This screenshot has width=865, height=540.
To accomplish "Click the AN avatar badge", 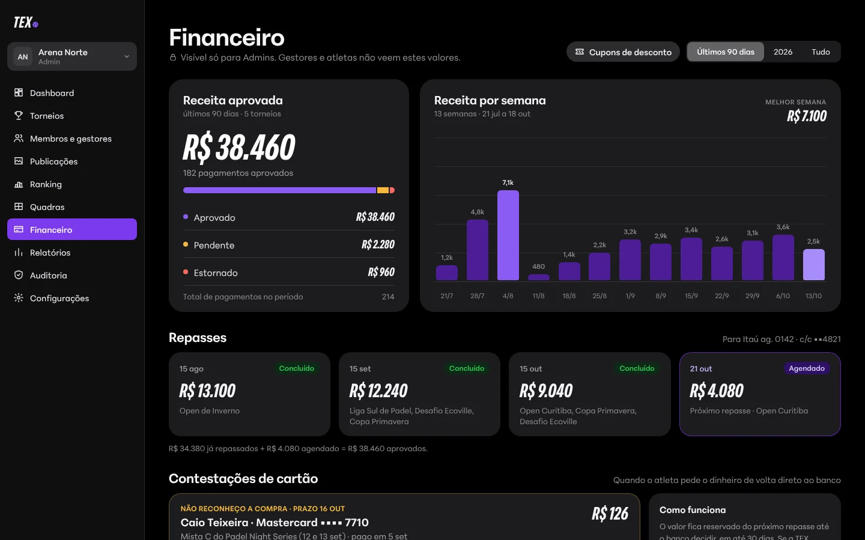I will pos(23,57).
